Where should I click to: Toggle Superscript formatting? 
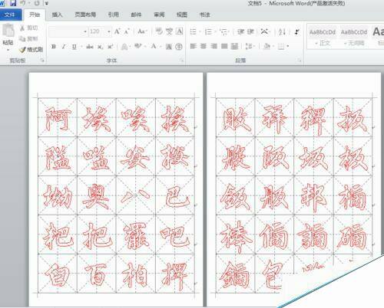110,47
